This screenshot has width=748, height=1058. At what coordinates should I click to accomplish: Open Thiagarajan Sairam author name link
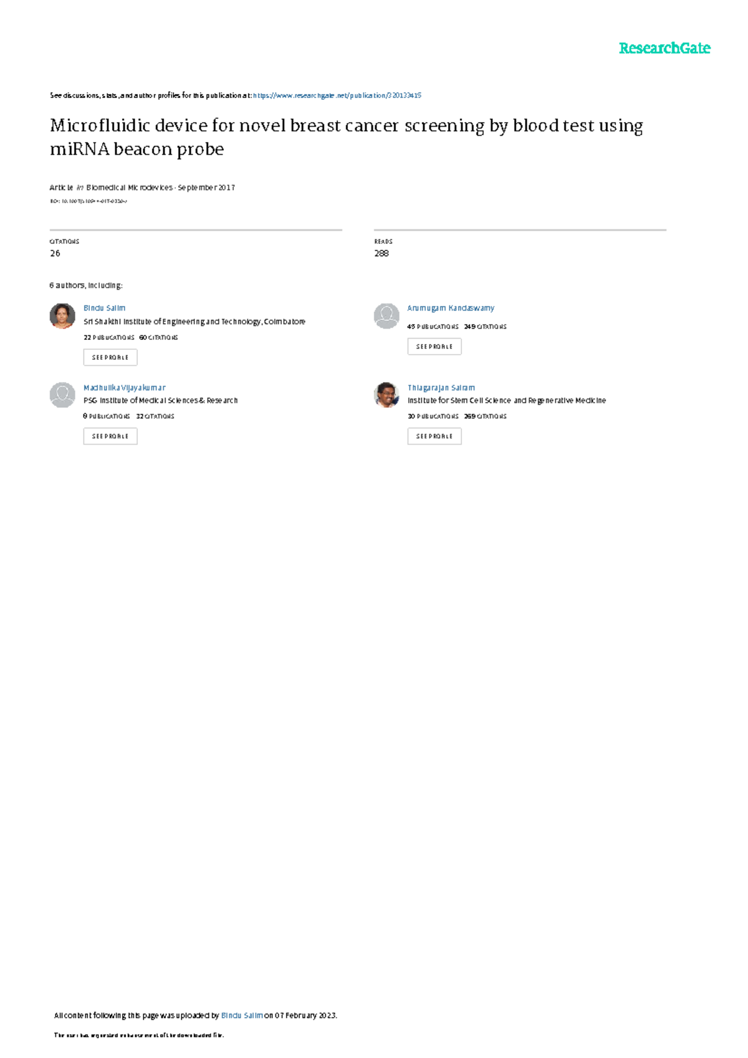(441, 388)
